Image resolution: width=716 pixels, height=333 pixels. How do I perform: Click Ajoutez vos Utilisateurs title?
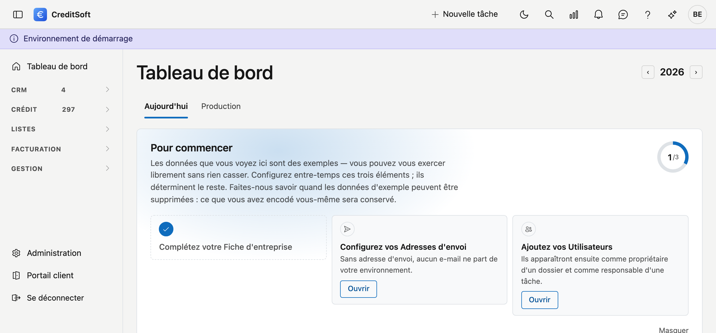[x=567, y=247]
